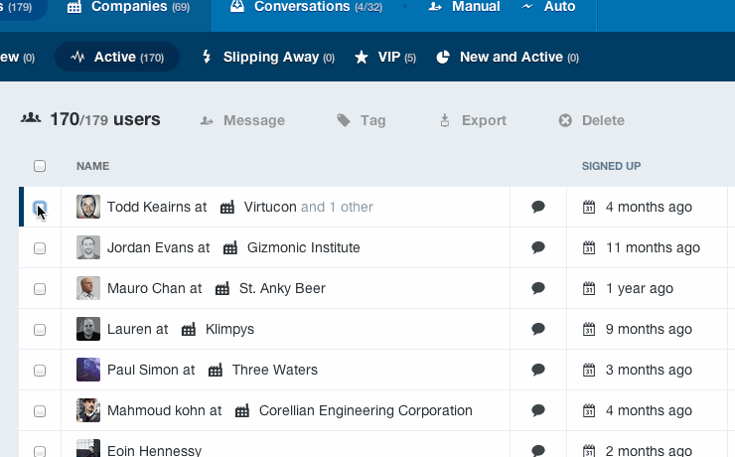Open Lauren's user avatar thumbnail
Image resolution: width=735 pixels, height=457 pixels.
[88, 329]
